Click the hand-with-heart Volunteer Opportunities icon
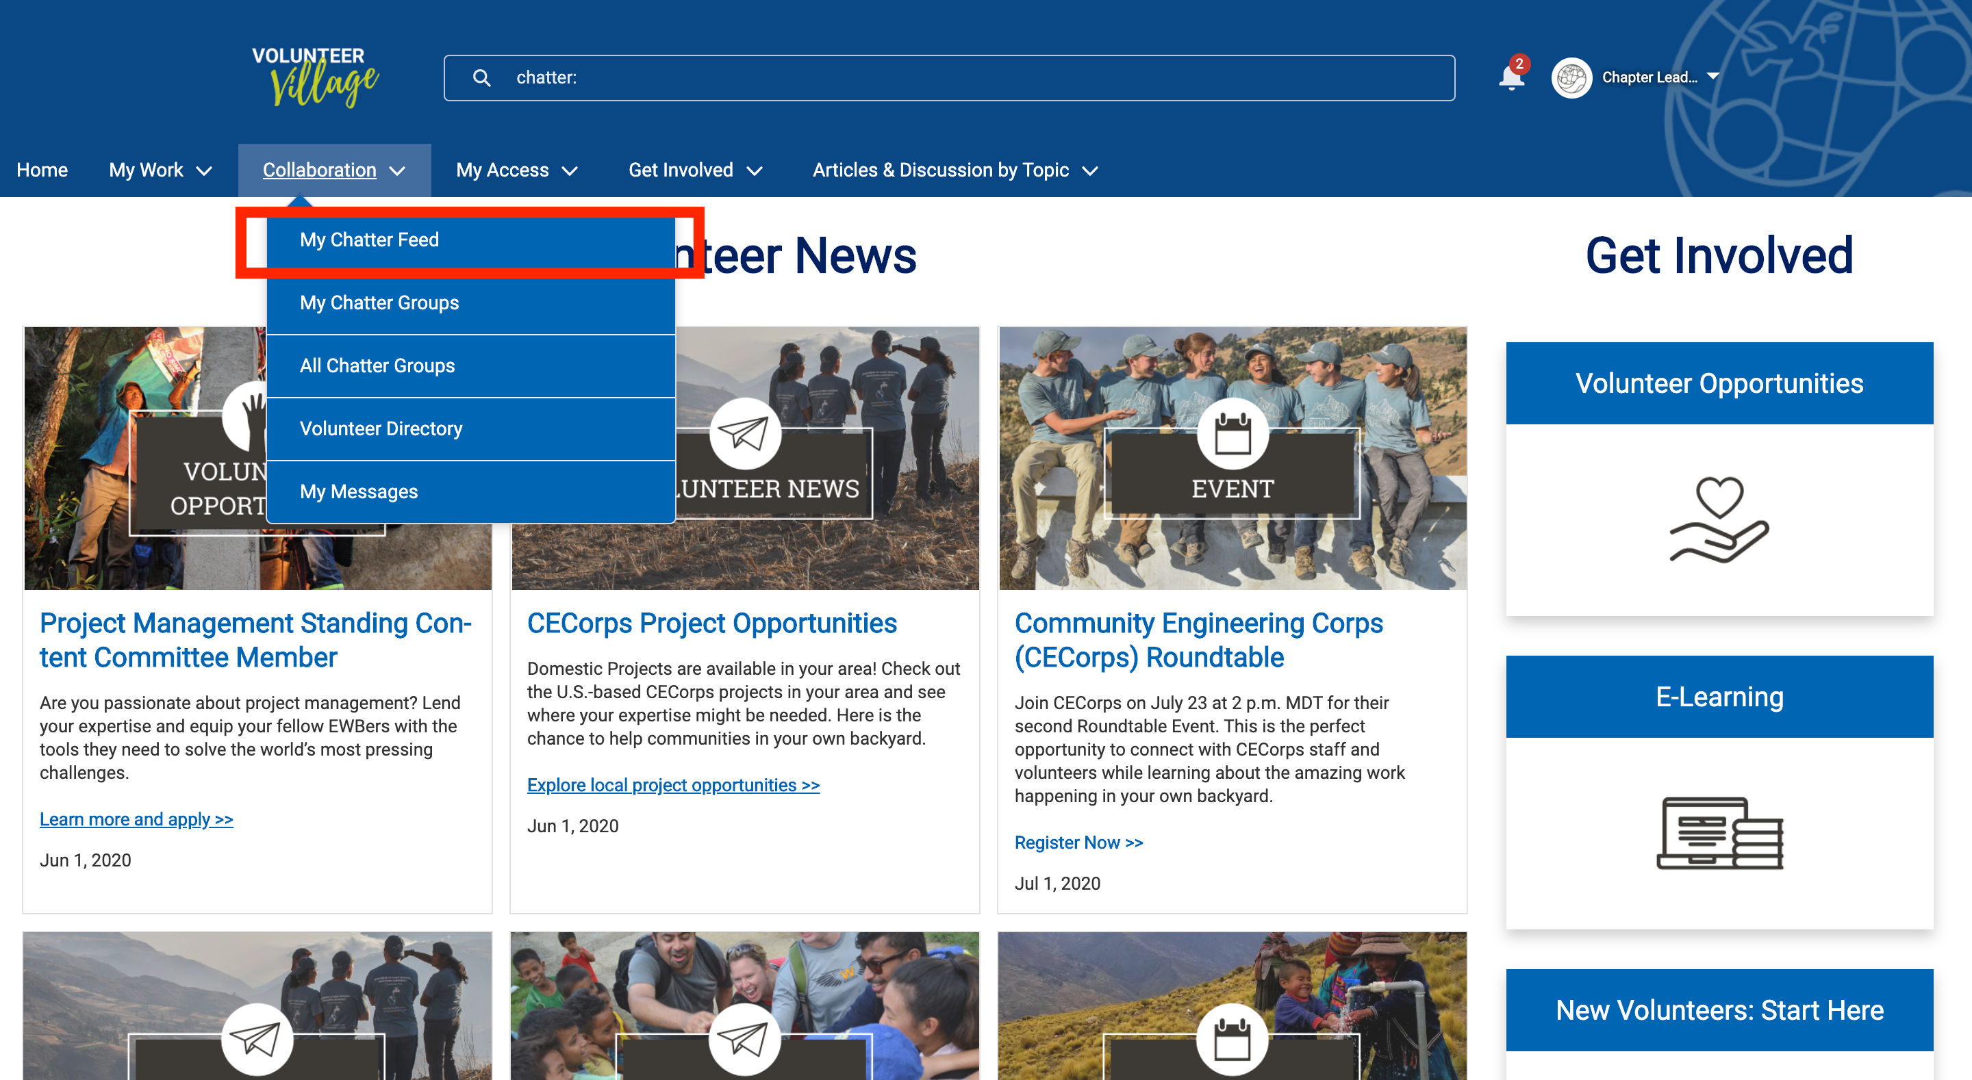 point(1719,519)
